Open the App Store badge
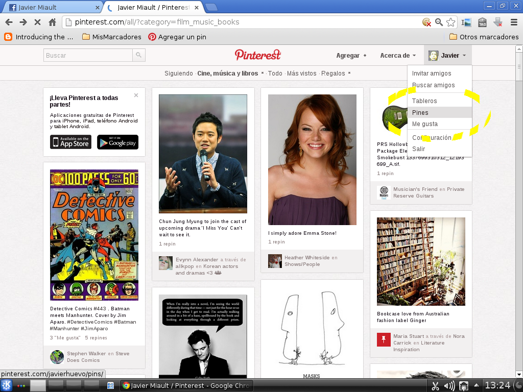523x392 pixels. [70, 142]
